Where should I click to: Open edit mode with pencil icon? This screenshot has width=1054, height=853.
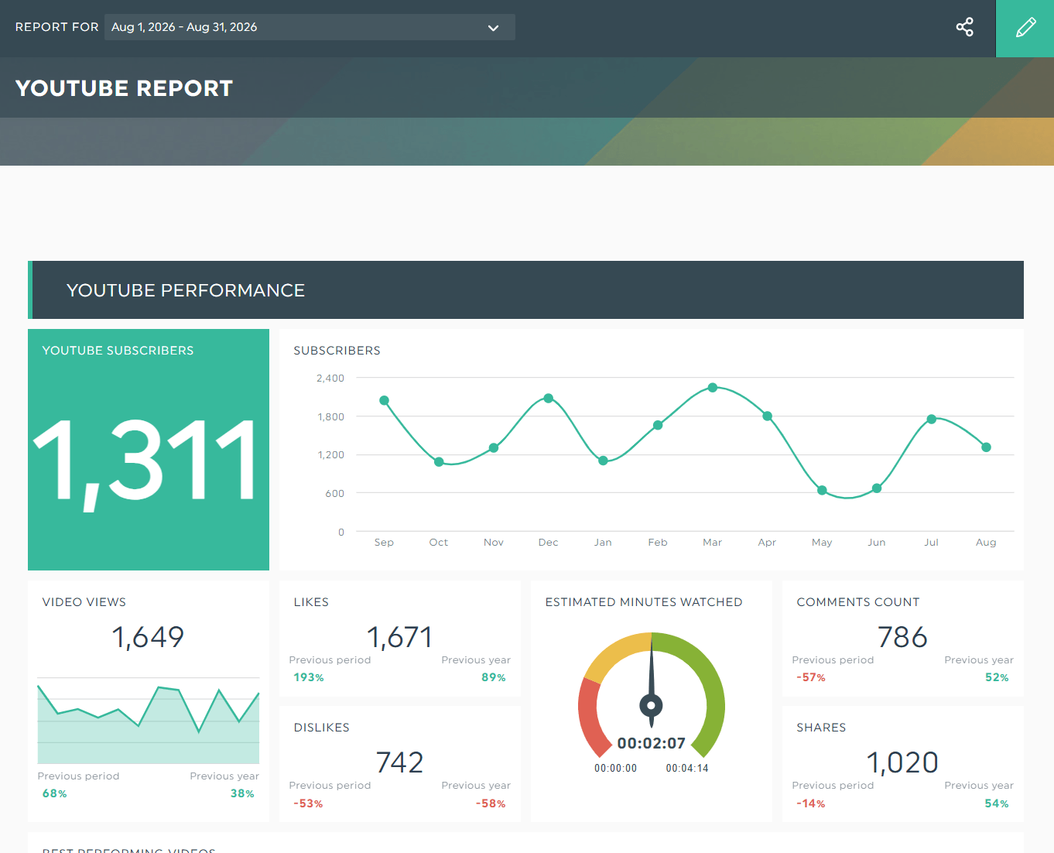pos(1025,28)
